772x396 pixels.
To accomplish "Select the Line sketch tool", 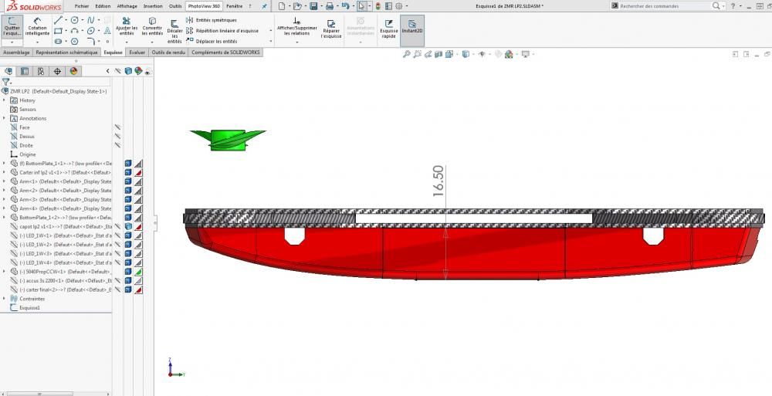I will click(x=58, y=20).
